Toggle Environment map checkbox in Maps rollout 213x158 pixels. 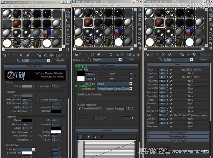[x=171, y=127]
